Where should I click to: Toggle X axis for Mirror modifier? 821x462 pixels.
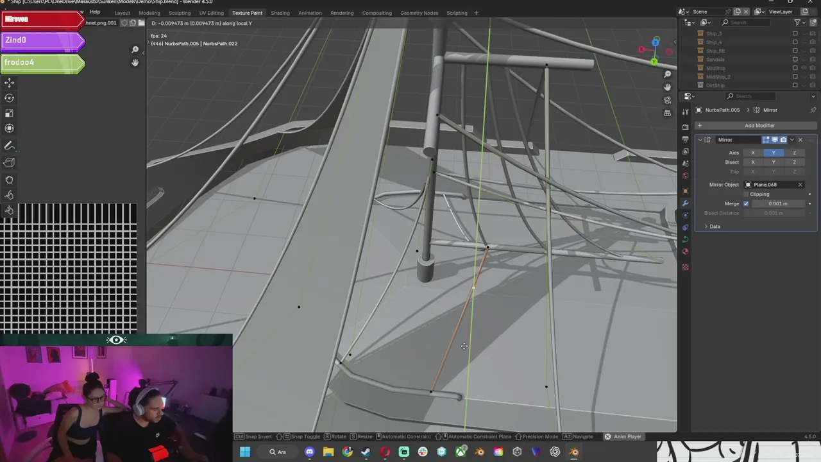coord(753,153)
